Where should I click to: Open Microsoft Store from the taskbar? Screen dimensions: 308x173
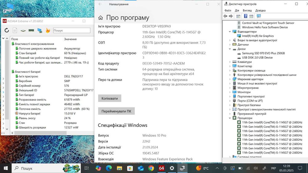pos(130,168)
